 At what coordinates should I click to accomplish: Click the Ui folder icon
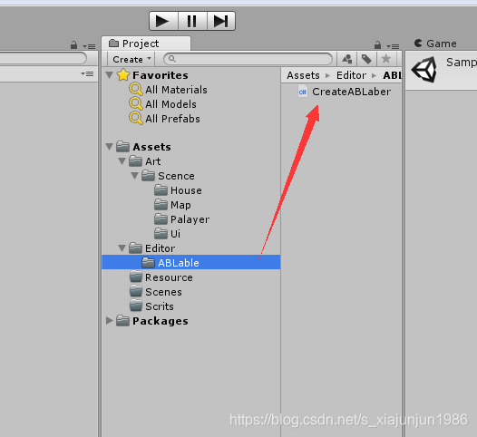(x=161, y=233)
